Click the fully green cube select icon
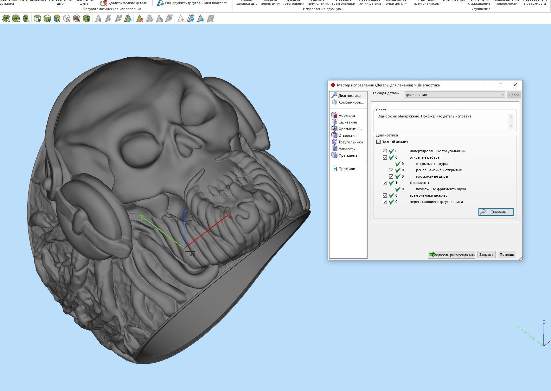This screenshot has height=391, width=551. coord(86,19)
